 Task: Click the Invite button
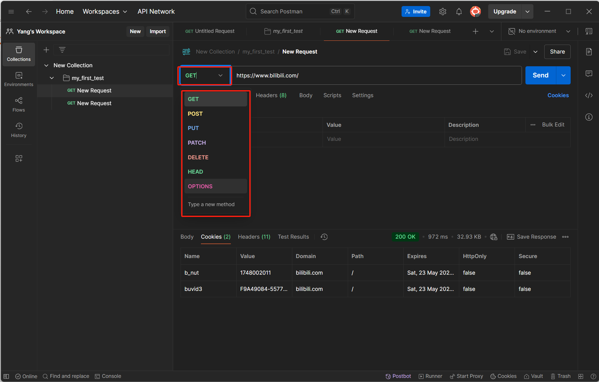point(416,11)
